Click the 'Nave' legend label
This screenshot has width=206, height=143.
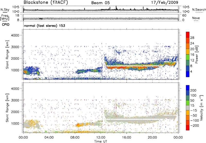coord(196,18)
